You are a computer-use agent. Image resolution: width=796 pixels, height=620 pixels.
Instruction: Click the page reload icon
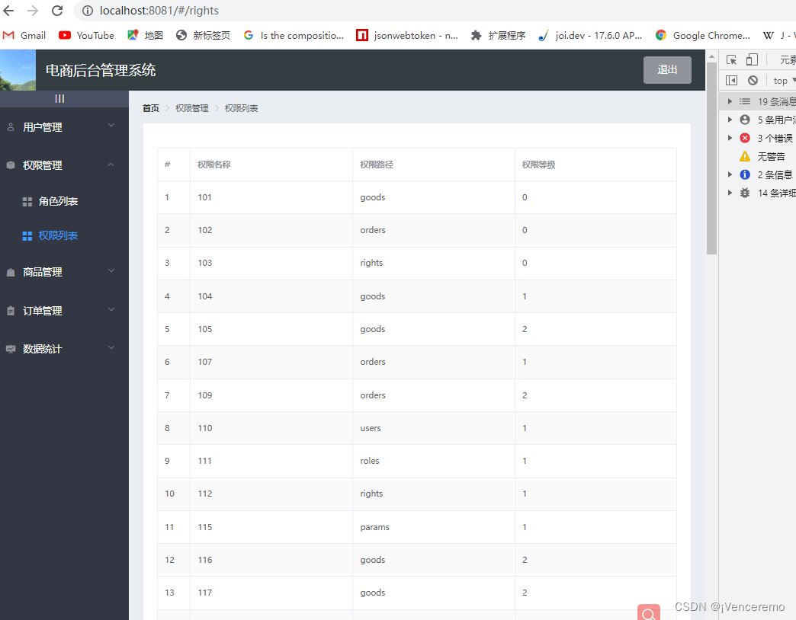click(56, 11)
